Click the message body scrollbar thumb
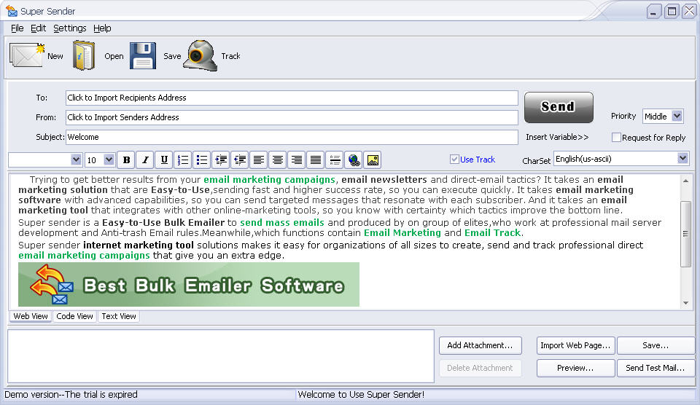 click(685, 234)
